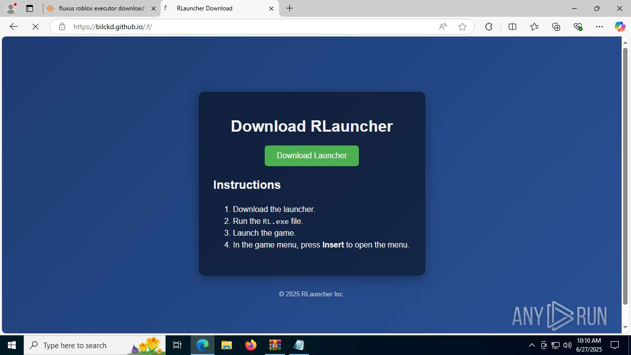Close the RLauncher Download tab

(271, 8)
